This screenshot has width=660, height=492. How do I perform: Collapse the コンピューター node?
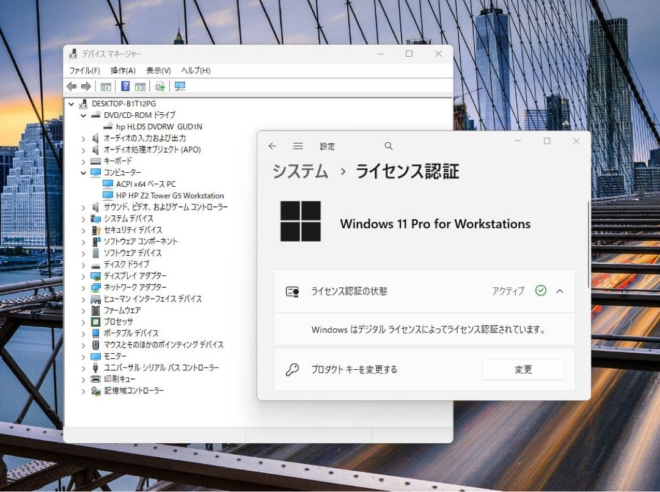tap(83, 173)
